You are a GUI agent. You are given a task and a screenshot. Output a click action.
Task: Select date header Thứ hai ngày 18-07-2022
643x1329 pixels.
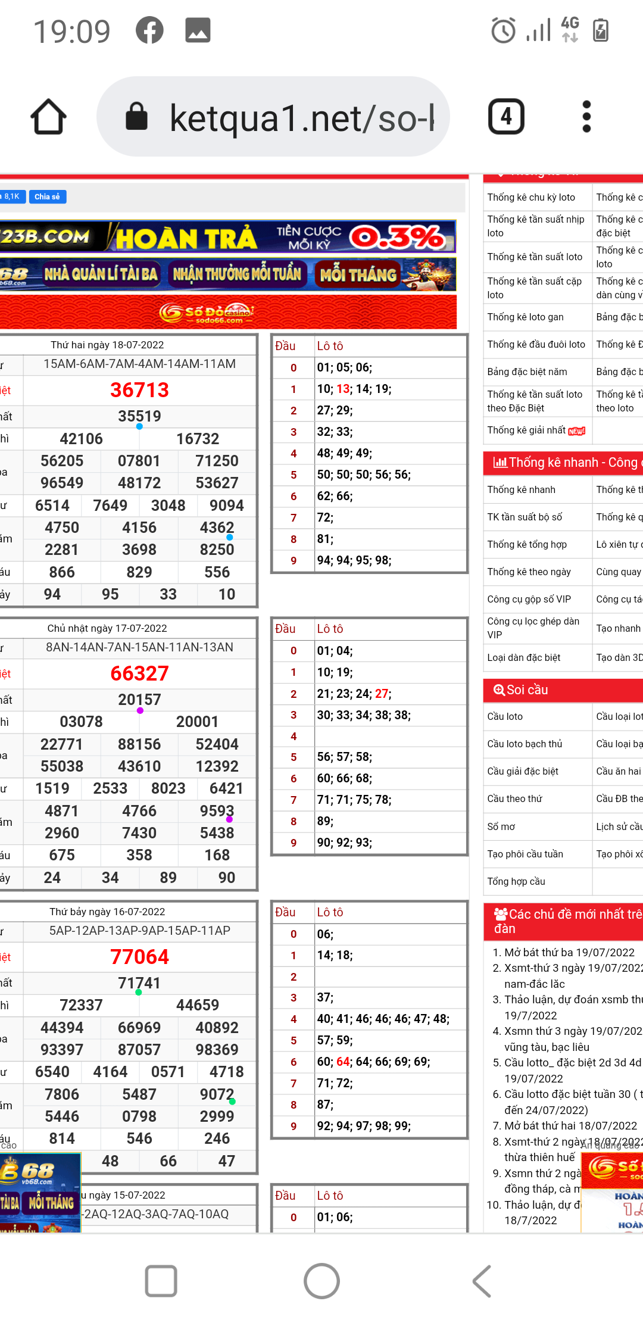tap(107, 345)
